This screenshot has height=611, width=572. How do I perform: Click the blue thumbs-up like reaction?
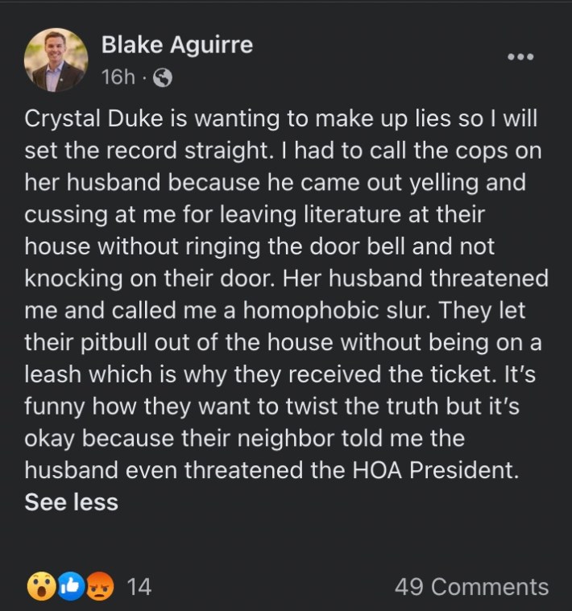71,586
